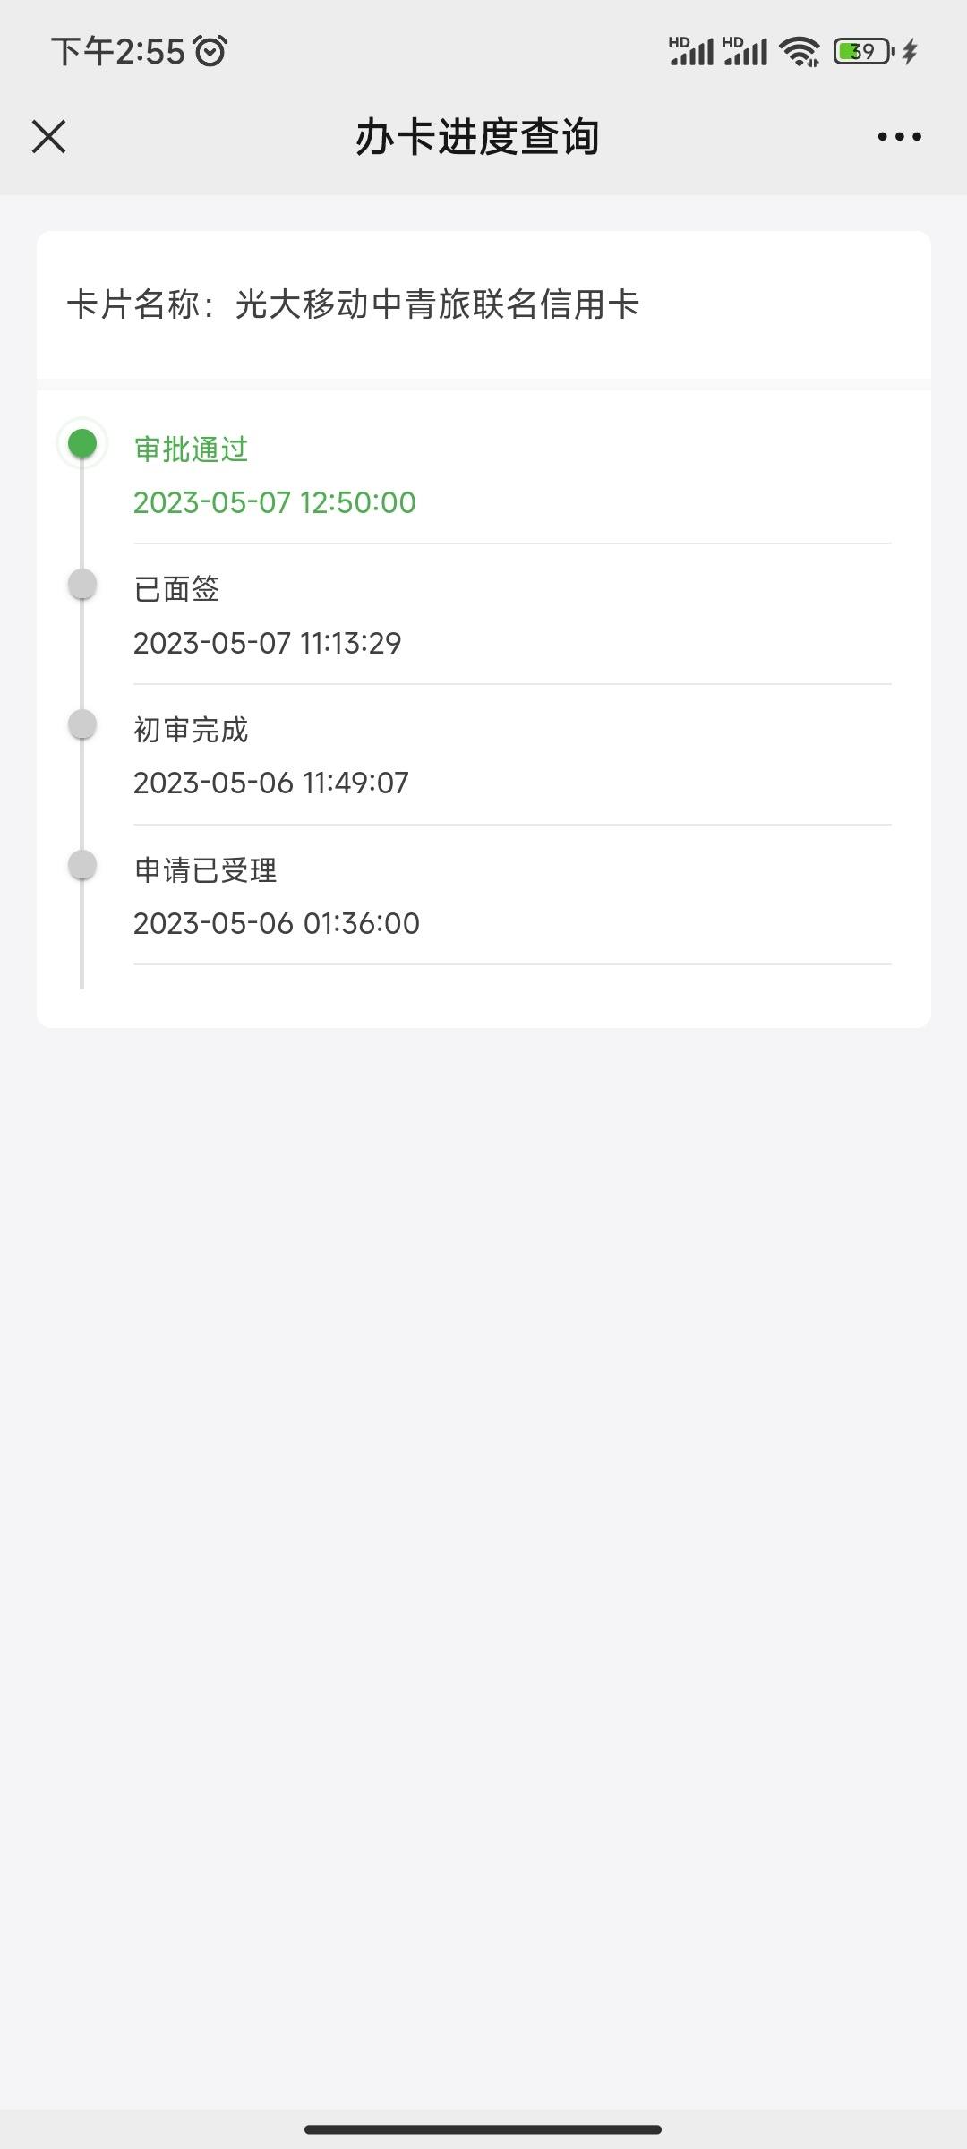This screenshot has width=967, height=2149.
Task: Open the three-dot more options menu
Action: (x=899, y=137)
